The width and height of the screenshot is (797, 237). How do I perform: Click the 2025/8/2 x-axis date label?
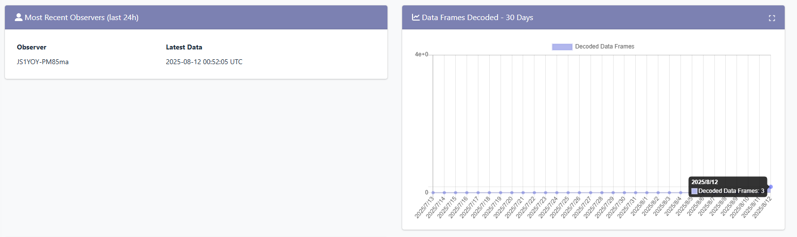click(x=650, y=206)
